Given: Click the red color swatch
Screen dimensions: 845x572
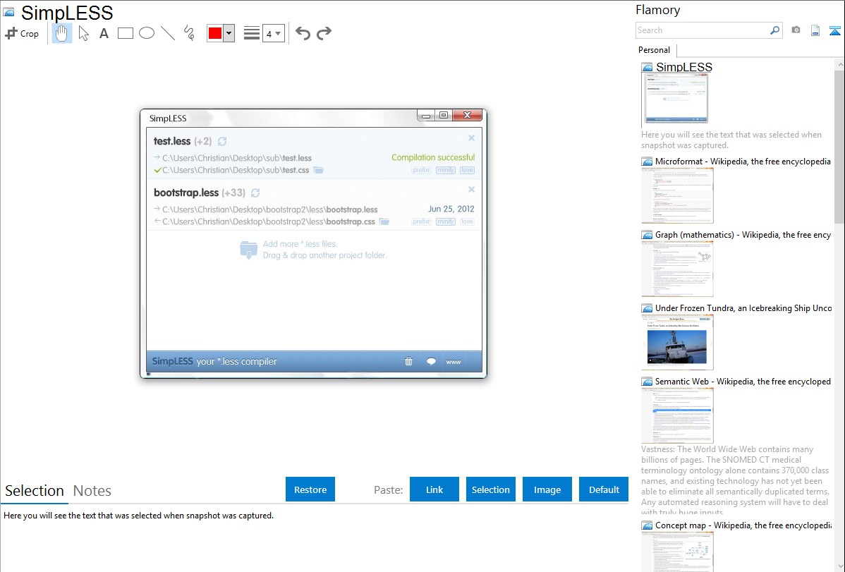Looking at the screenshot, I should [215, 33].
